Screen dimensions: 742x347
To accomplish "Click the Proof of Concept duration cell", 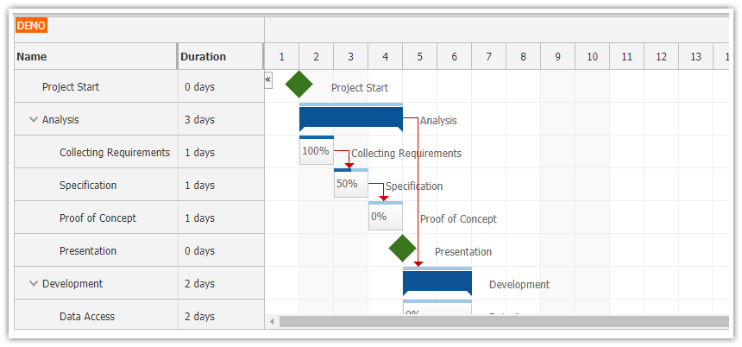I will pos(220,218).
